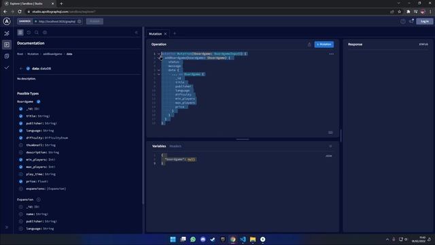The height and width of the screenshot is (245, 435).
Task: Run the Mutation operation
Action: 324,44
